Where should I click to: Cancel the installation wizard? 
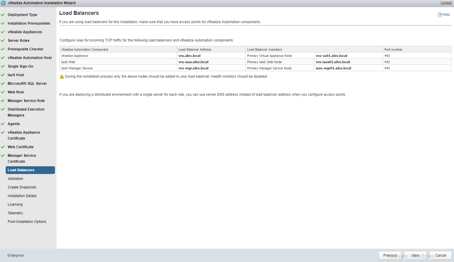(x=441, y=255)
